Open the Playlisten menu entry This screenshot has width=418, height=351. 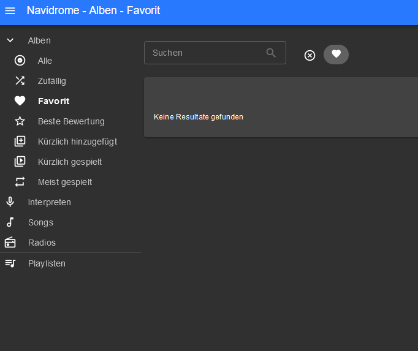point(47,263)
